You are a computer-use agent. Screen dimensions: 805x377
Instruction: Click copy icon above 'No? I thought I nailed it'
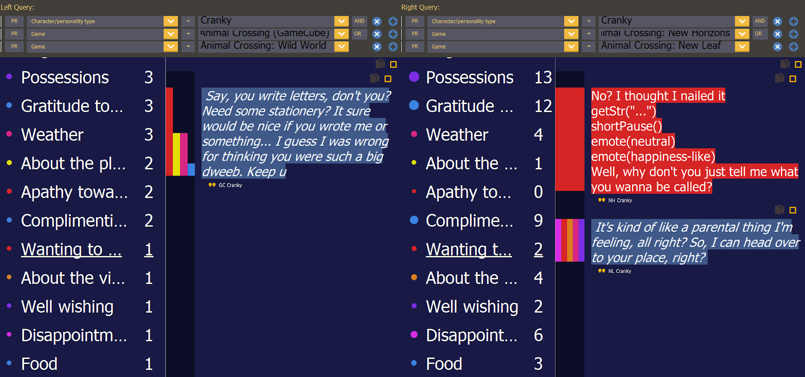pos(780,78)
